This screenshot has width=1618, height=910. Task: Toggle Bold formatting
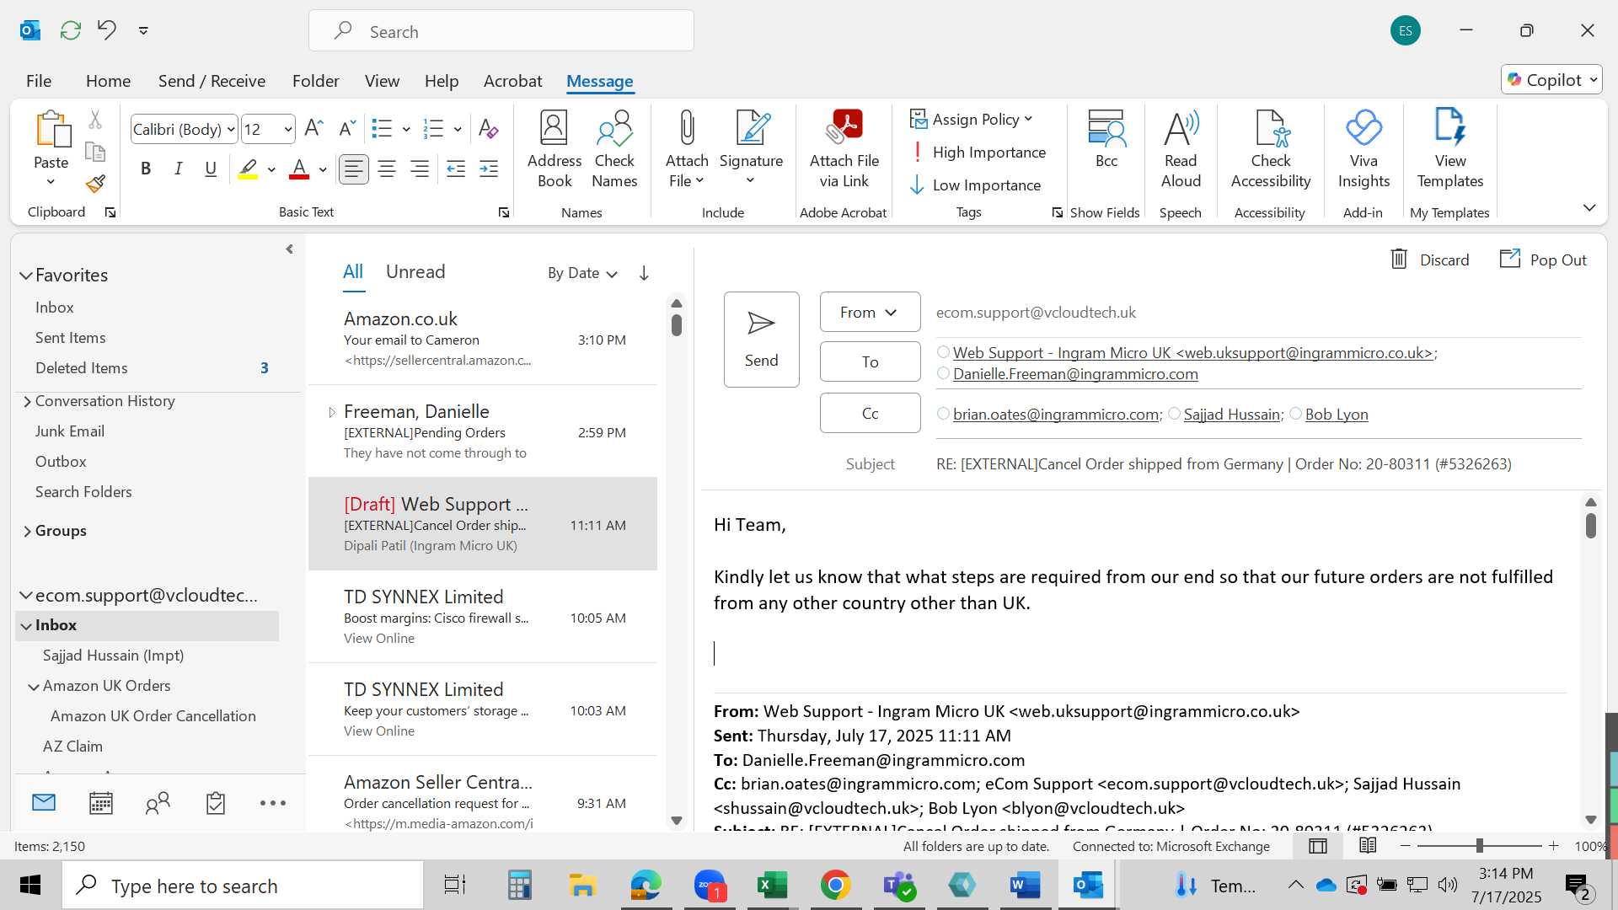(146, 169)
